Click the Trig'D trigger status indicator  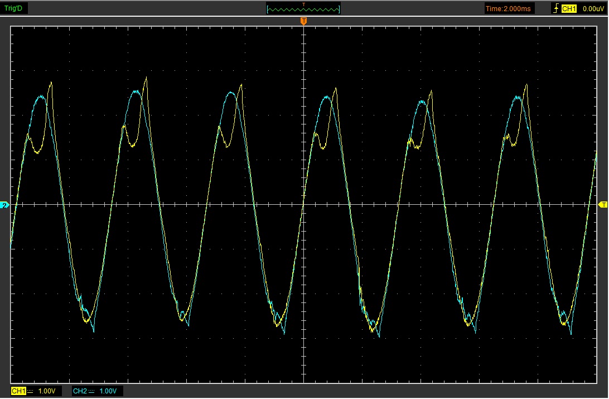pos(14,8)
